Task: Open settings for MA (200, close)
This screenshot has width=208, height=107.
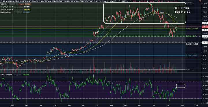Action: pos(18,7)
